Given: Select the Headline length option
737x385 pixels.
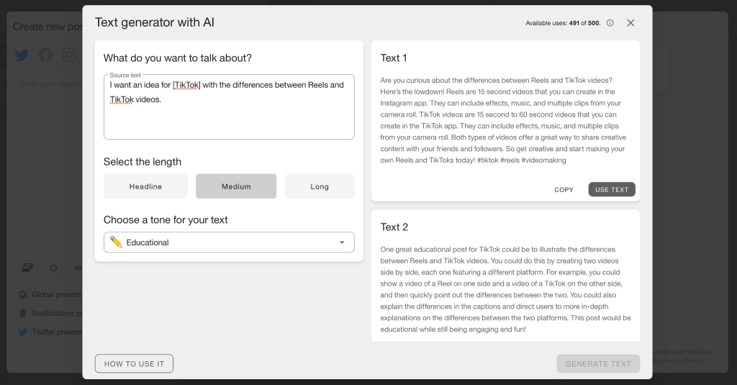Looking at the screenshot, I should point(145,186).
